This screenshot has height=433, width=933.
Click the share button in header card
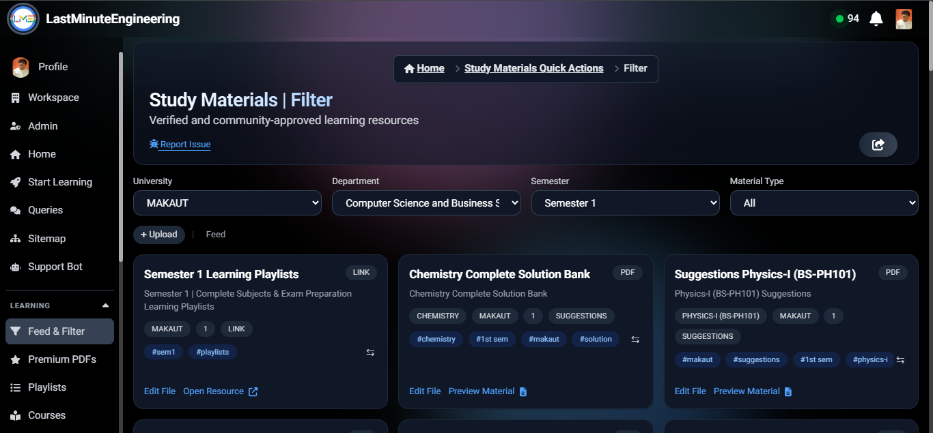pos(878,145)
